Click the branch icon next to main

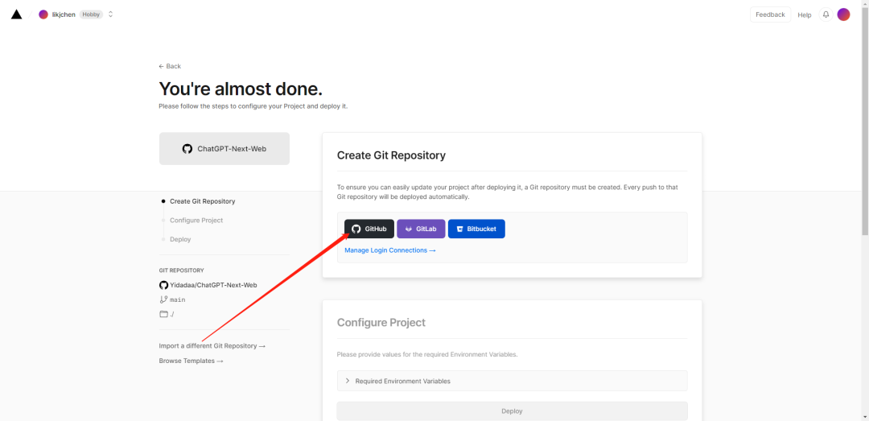(163, 299)
